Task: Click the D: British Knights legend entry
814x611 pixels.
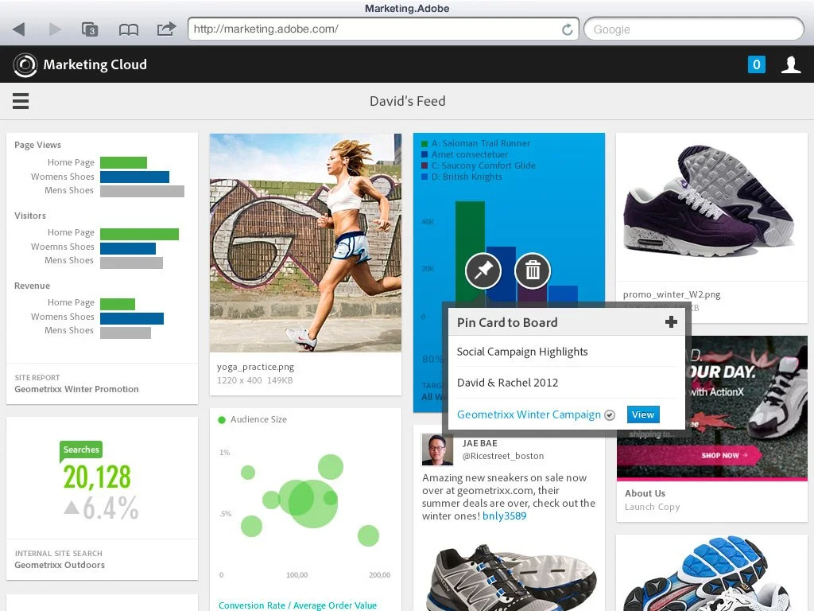Action: (x=462, y=177)
